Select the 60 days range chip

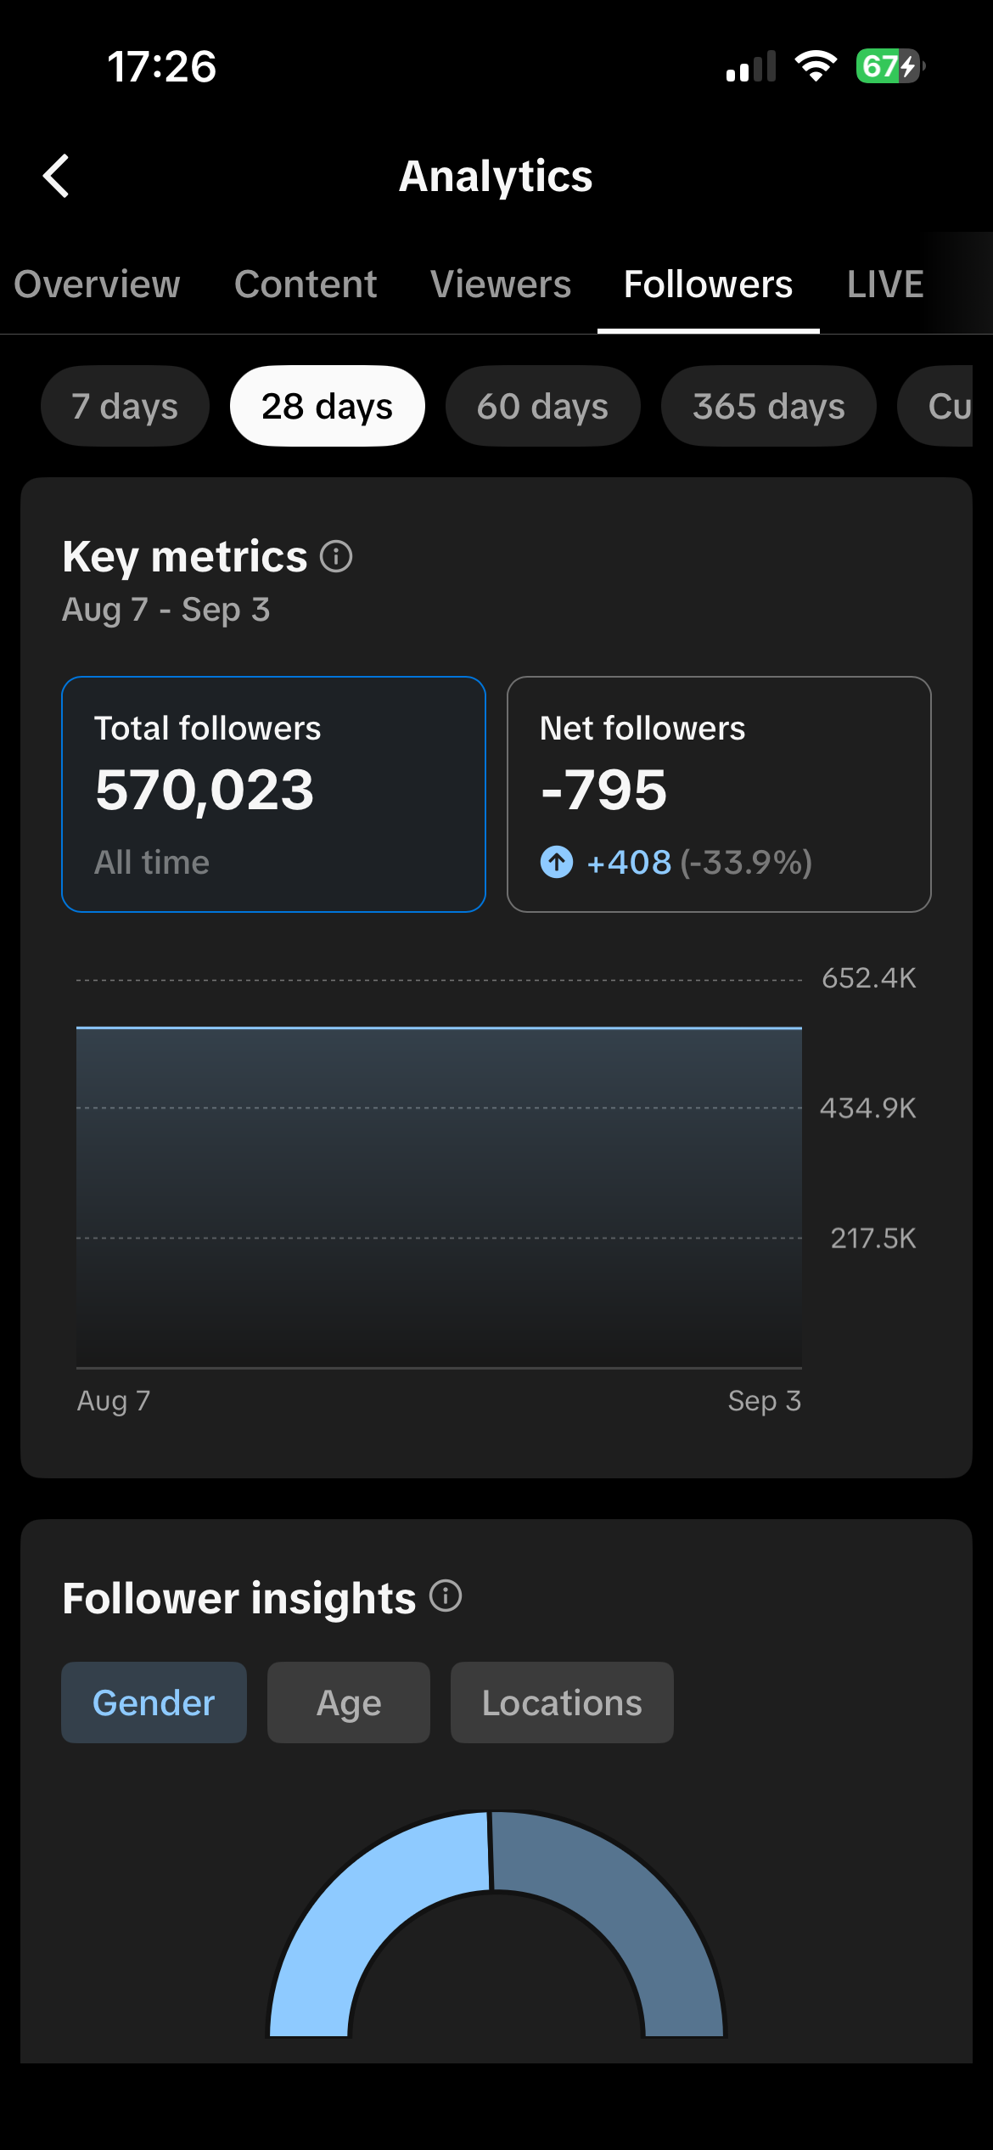point(542,406)
